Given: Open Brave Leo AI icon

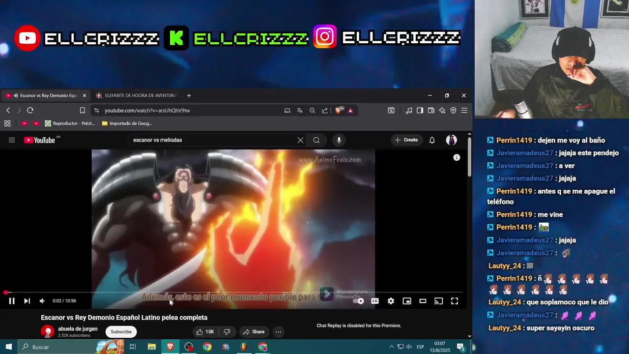Looking at the screenshot, I should coord(442,111).
